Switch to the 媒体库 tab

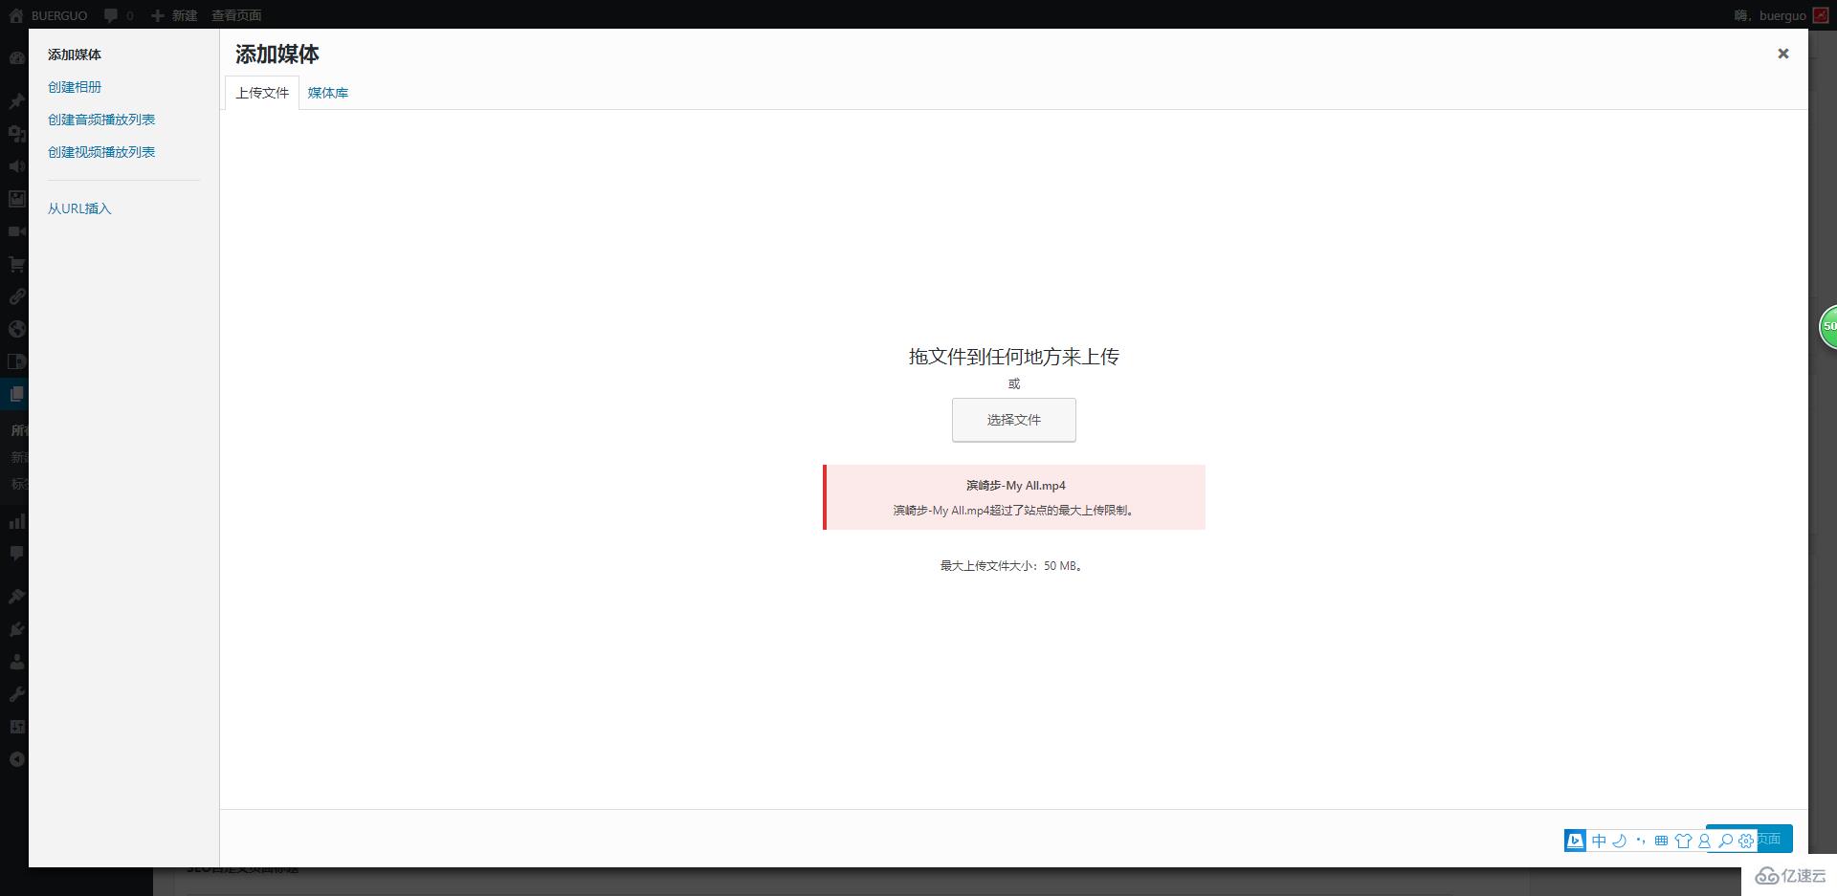pyautogui.click(x=328, y=93)
